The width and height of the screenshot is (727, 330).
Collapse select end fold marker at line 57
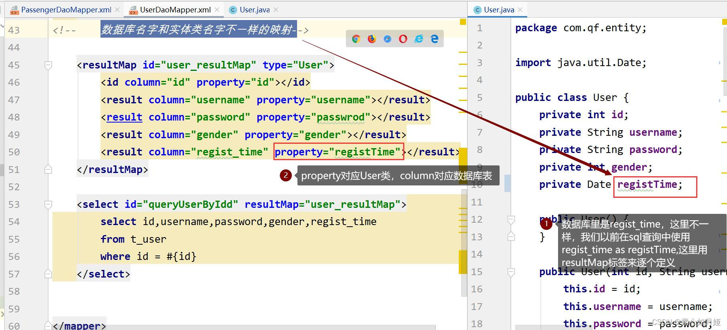tap(48, 274)
